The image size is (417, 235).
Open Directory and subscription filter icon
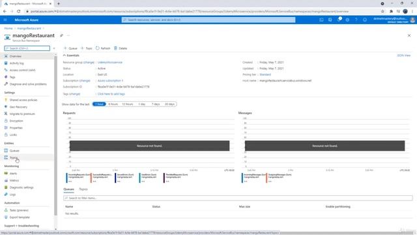coord(330,20)
